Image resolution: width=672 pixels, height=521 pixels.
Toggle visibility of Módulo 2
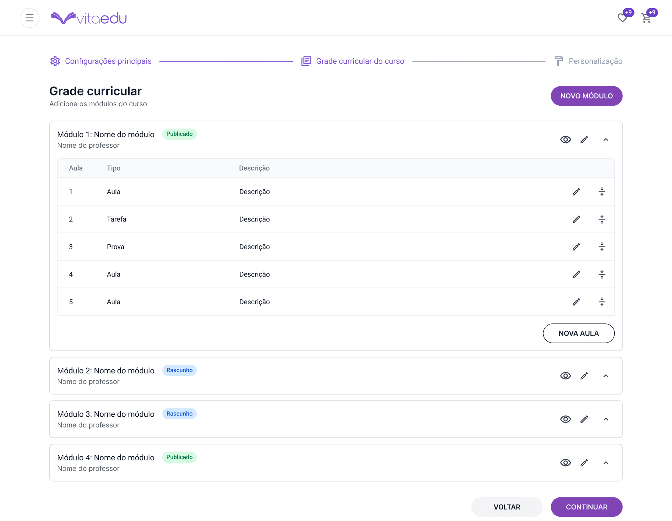(565, 376)
